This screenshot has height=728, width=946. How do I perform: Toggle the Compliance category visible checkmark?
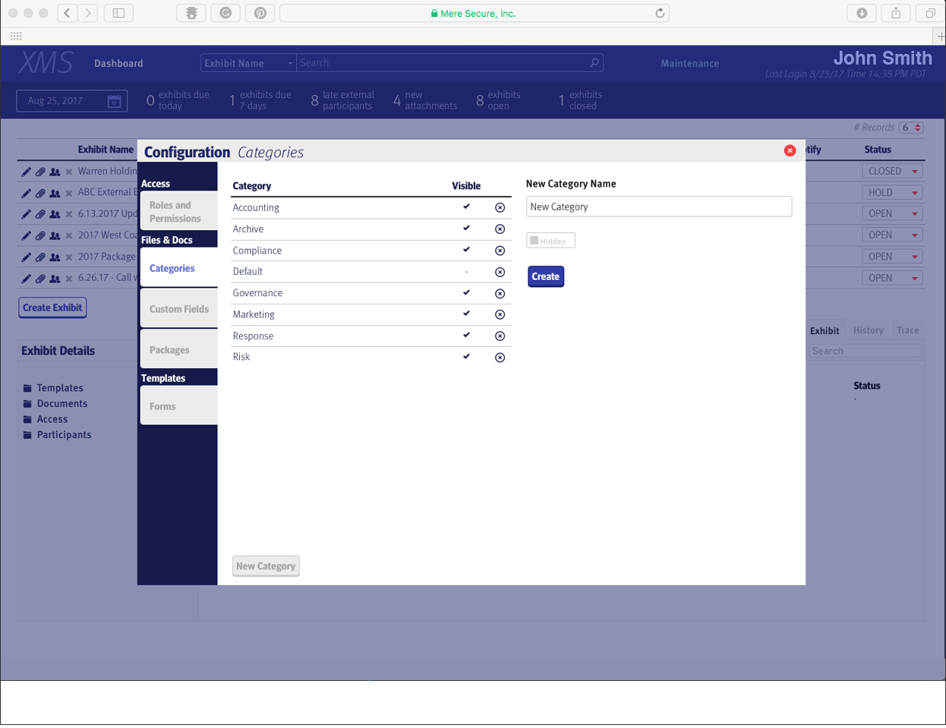click(x=465, y=250)
